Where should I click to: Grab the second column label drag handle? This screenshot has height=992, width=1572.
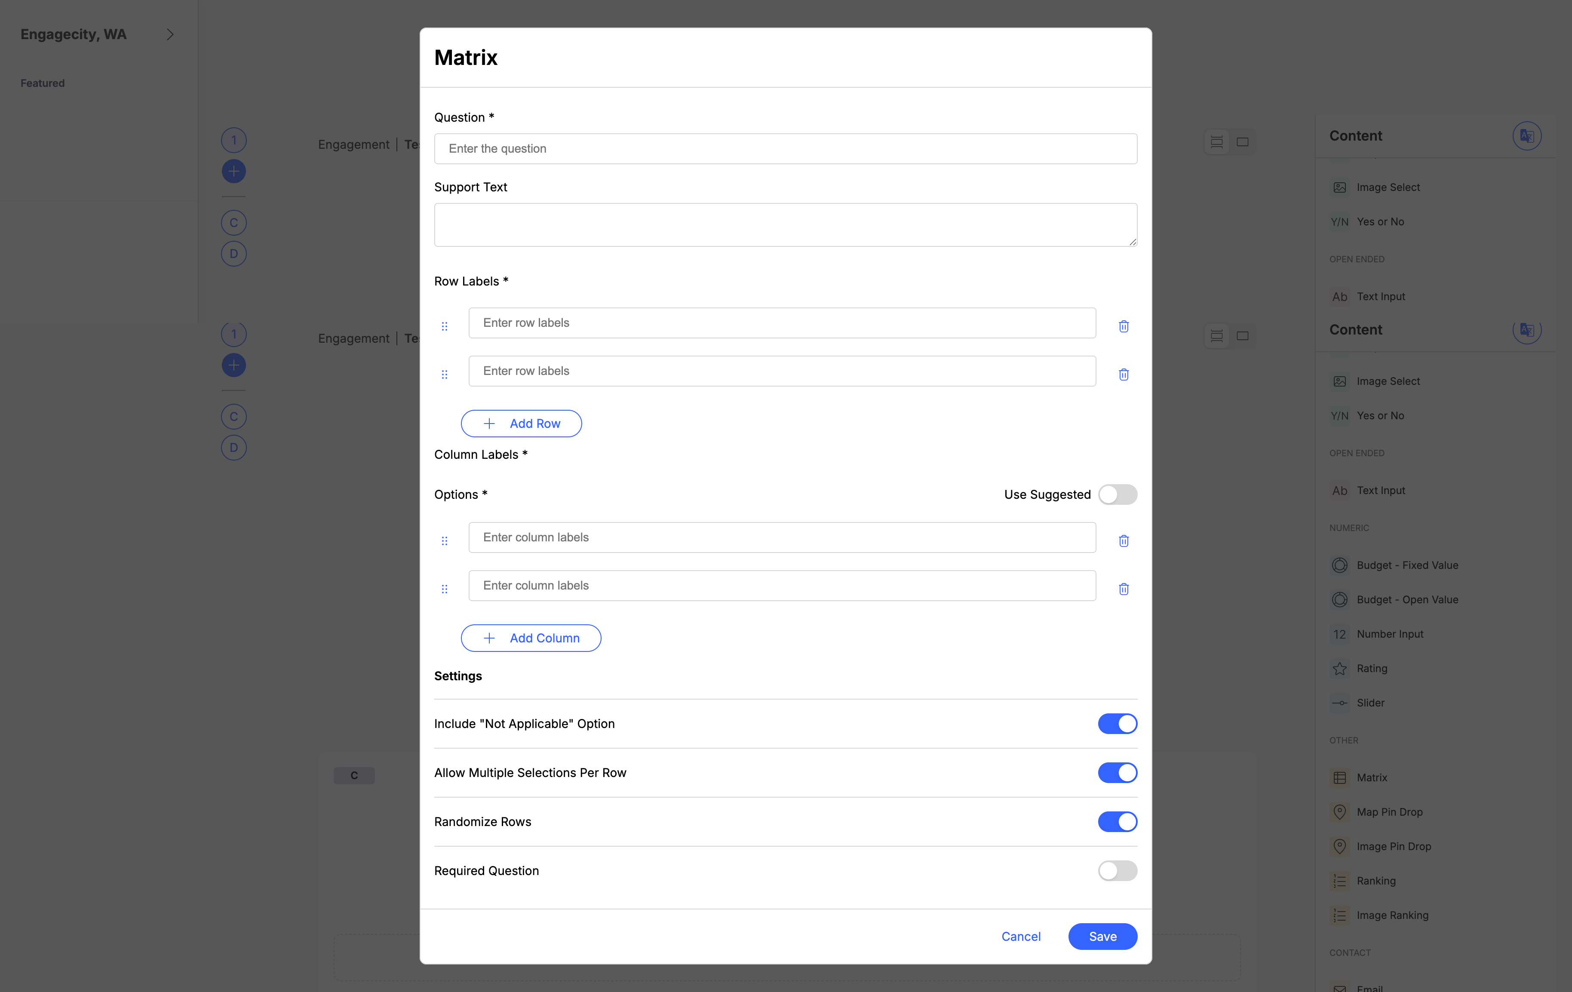(x=445, y=589)
